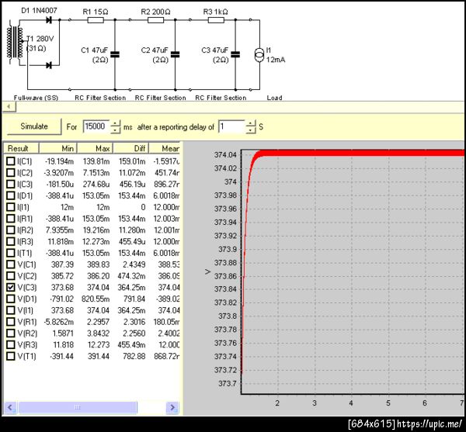Screen dimensions: 466x432
Task: Edit the reporting delay field showing 1
Action: click(x=231, y=126)
